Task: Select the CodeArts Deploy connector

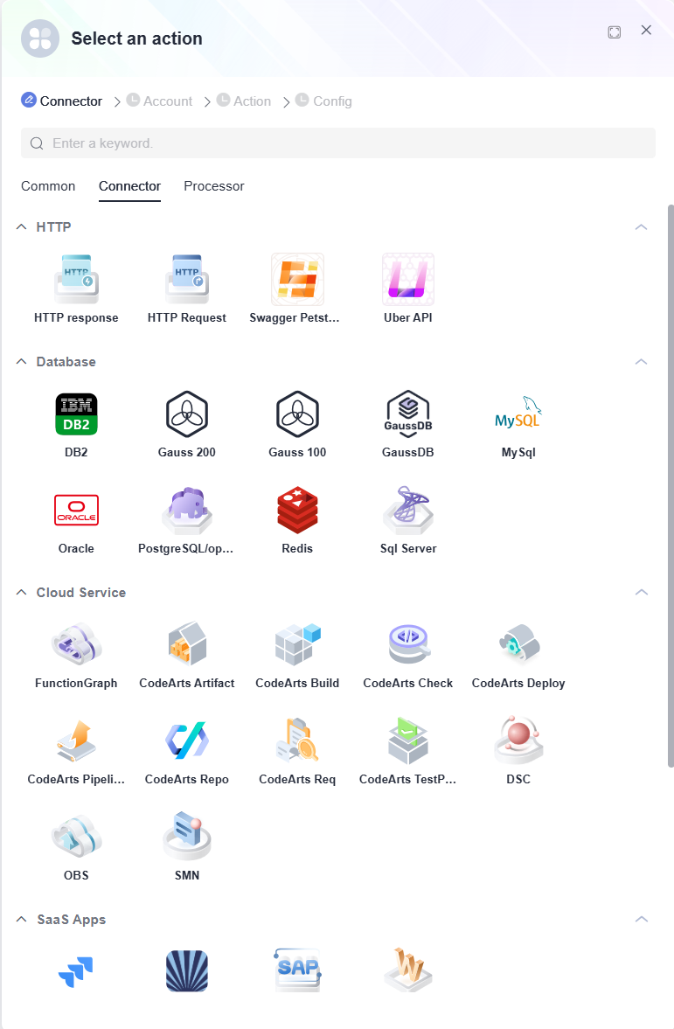Action: [x=518, y=655]
